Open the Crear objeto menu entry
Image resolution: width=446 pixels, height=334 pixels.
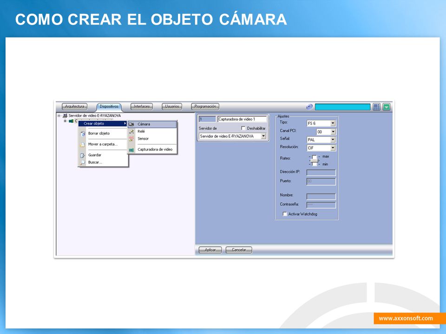coord(103,123)
